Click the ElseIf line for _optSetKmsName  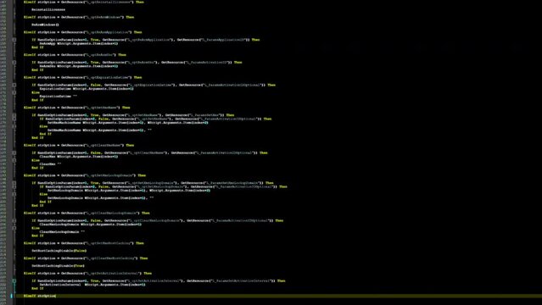click(x=76, y=108)
